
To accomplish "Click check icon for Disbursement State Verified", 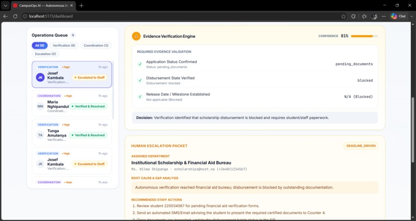I will [140, 81].
